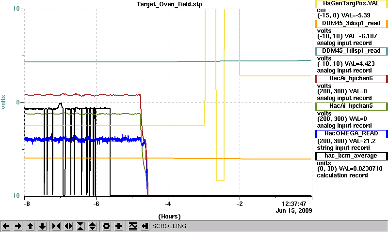388x232 pixels.
Task: Click the 'volts' y-axis label
Action: coord(3,102)
